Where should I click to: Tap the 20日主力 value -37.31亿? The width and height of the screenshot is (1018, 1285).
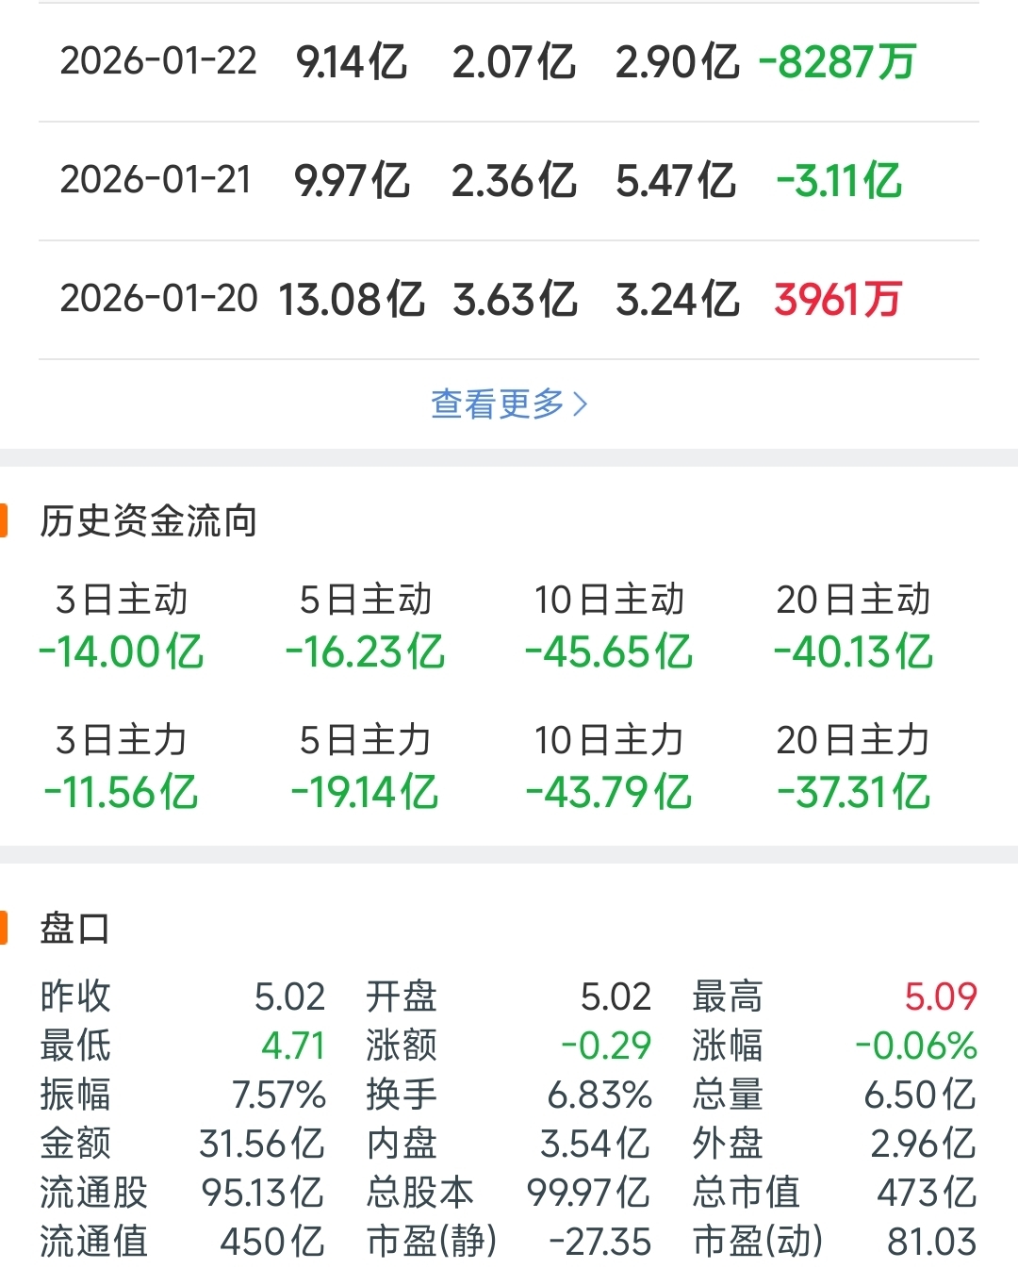(854, 792)
